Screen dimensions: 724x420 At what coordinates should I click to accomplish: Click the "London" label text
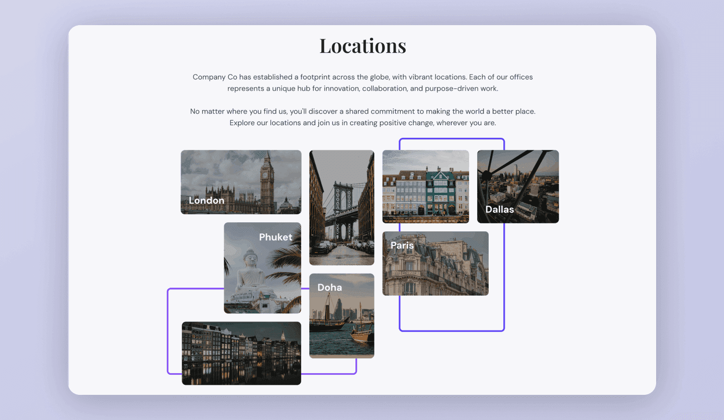[207, 201]
